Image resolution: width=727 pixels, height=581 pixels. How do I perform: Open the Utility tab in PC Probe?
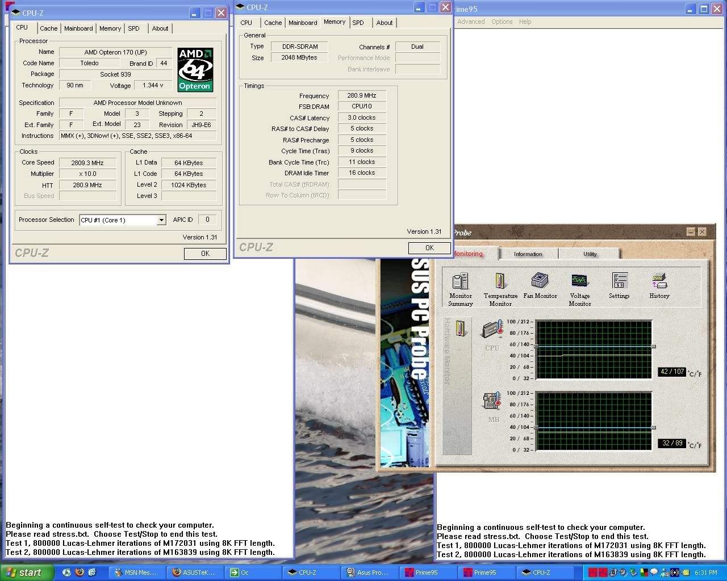tap(590, 254)
